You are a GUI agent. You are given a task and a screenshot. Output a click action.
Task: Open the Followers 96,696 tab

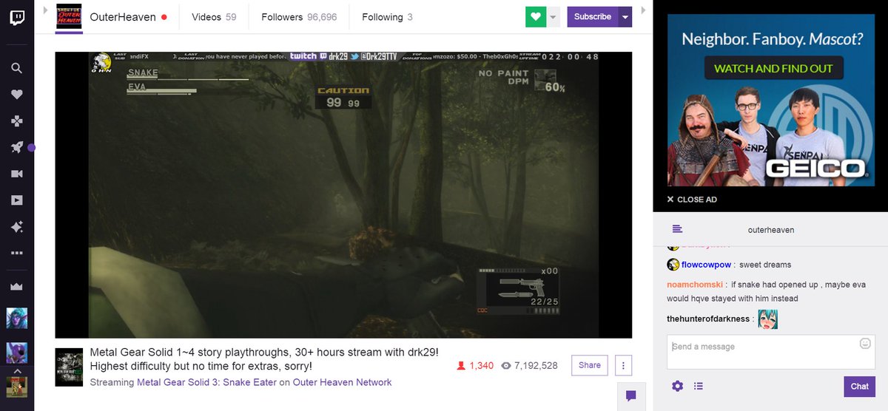pyautogui.click(x=299, y=17)
